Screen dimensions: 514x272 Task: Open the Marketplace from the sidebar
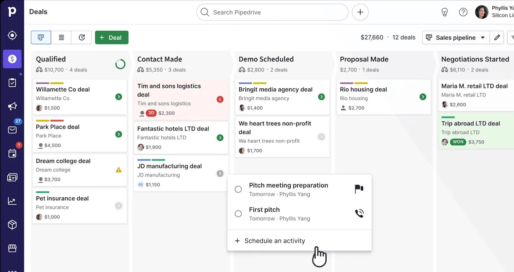[12, 248]
